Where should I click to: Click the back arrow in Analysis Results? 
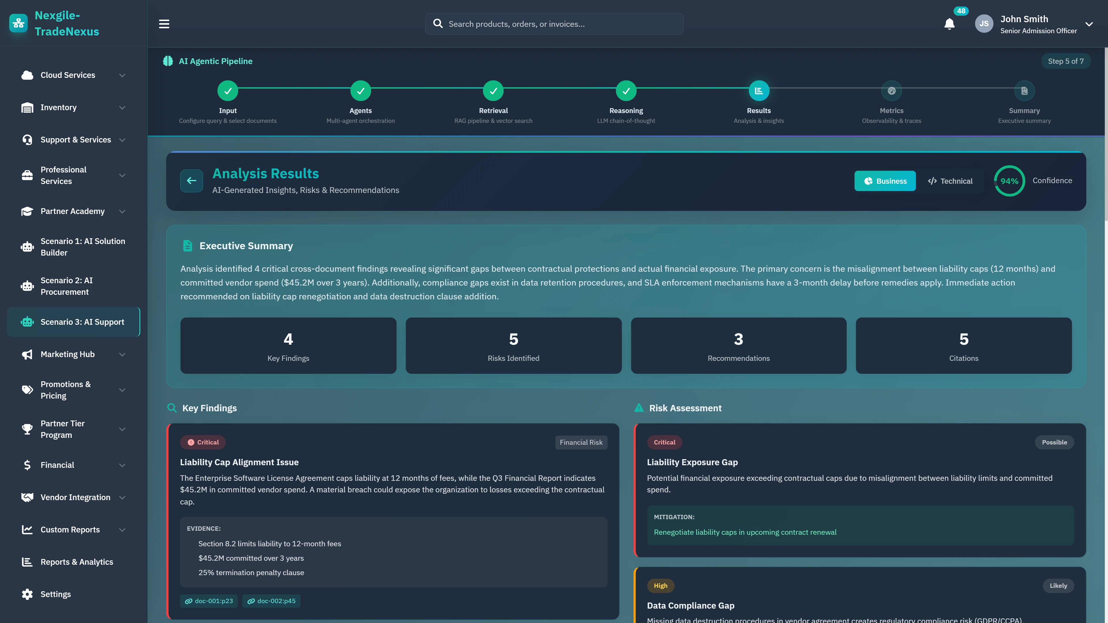point(191,181)
